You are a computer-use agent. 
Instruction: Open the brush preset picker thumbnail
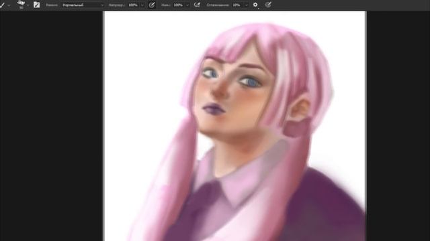[21, 5]
